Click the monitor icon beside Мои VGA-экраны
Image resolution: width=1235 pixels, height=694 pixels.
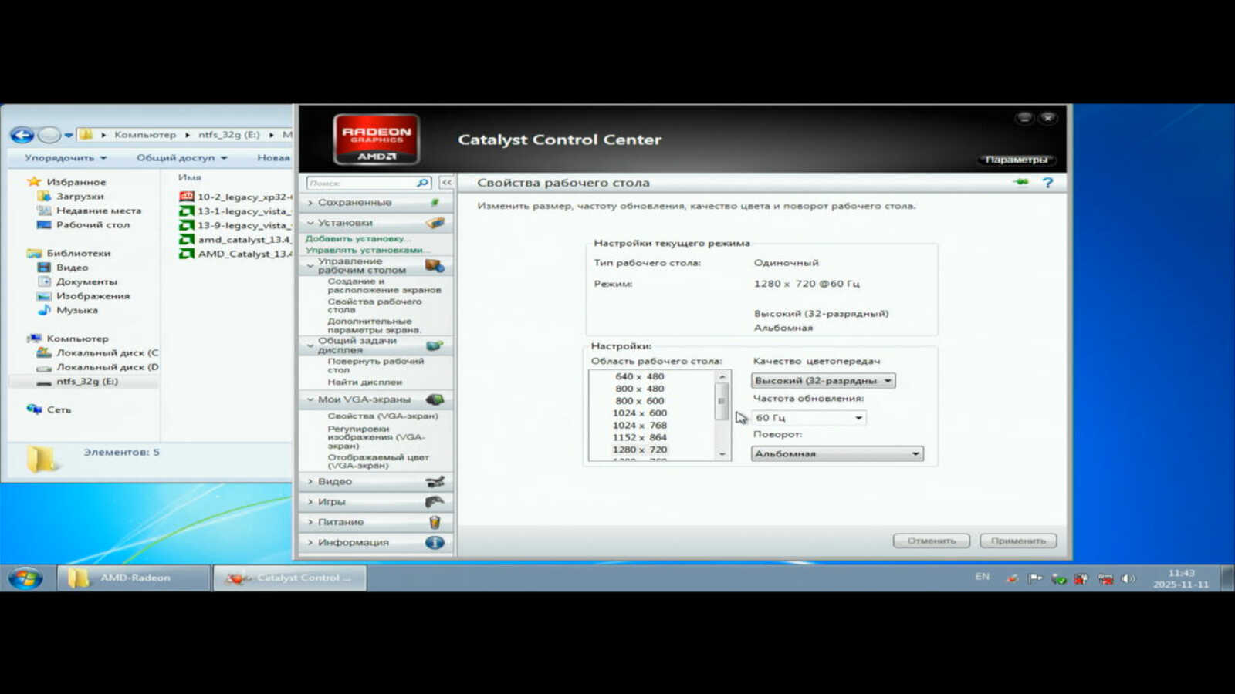[435, 399]
